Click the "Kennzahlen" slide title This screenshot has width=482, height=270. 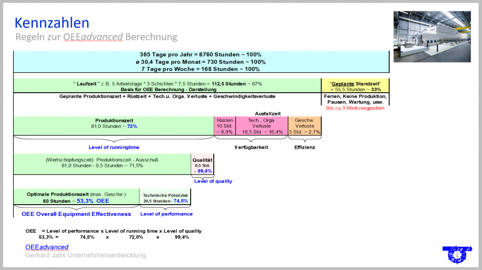pos(52,22)
